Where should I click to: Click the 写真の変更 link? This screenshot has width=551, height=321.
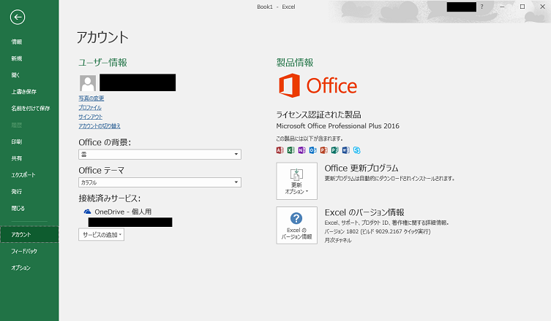91,98
